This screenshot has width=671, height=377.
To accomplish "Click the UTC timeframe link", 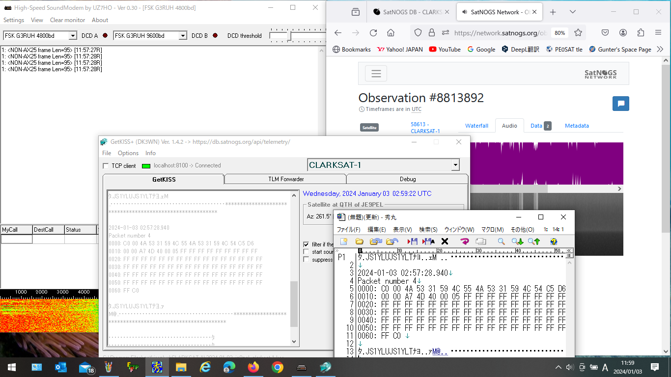I will click(417, 109).
